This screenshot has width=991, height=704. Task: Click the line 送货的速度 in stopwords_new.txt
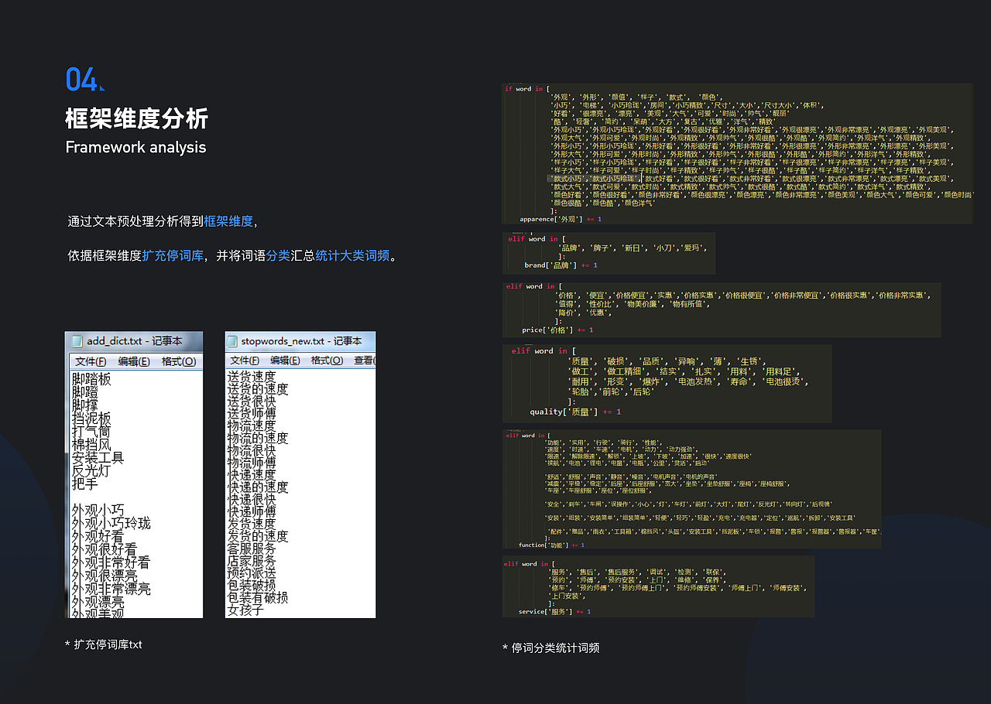[257, 389]
